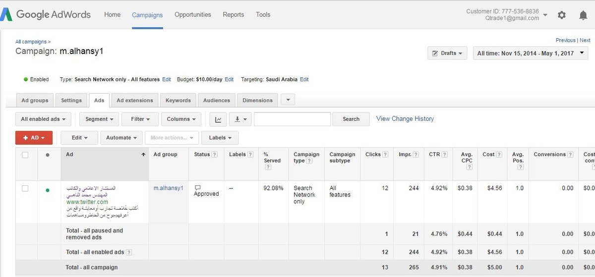The width and height of the screenshot is (595, 277).
Task: Click the notifications bell icon
Action: coord(583,15)
